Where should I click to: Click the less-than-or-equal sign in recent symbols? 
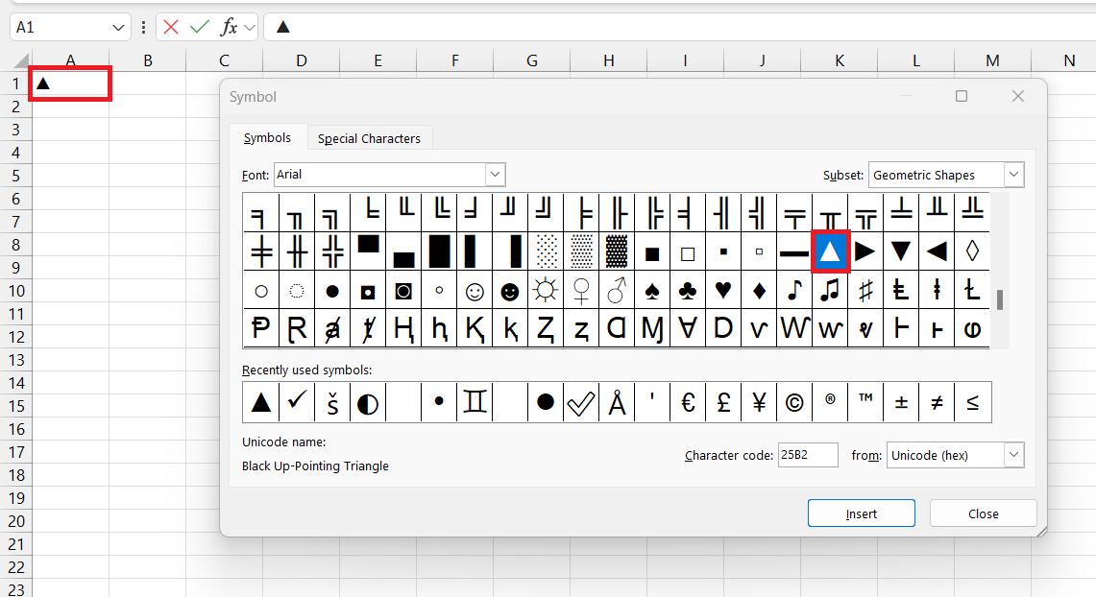972,401
